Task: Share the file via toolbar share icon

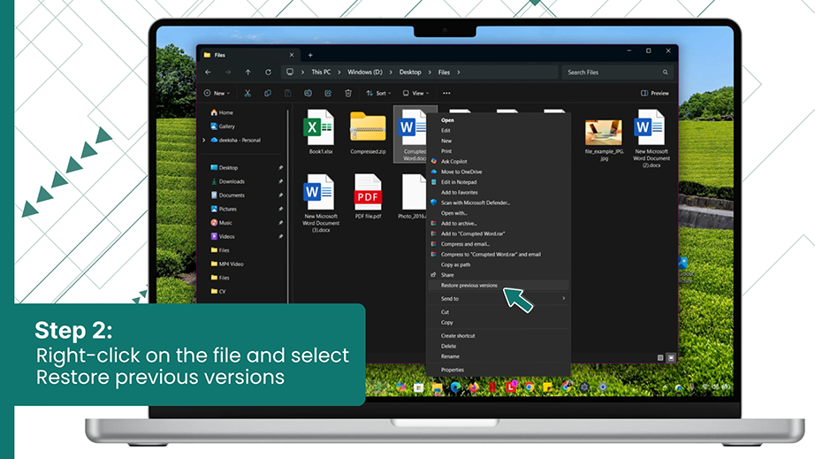Action: pos(328,93)
